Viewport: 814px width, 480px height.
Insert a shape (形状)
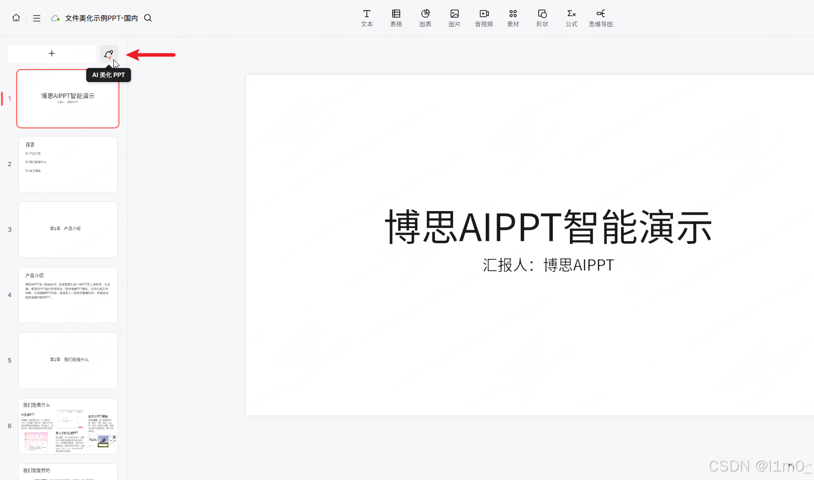pos(542,18)
